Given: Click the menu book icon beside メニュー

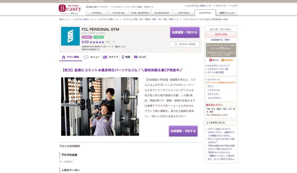Looking at the screenshot, I should [x=86, y=57].
